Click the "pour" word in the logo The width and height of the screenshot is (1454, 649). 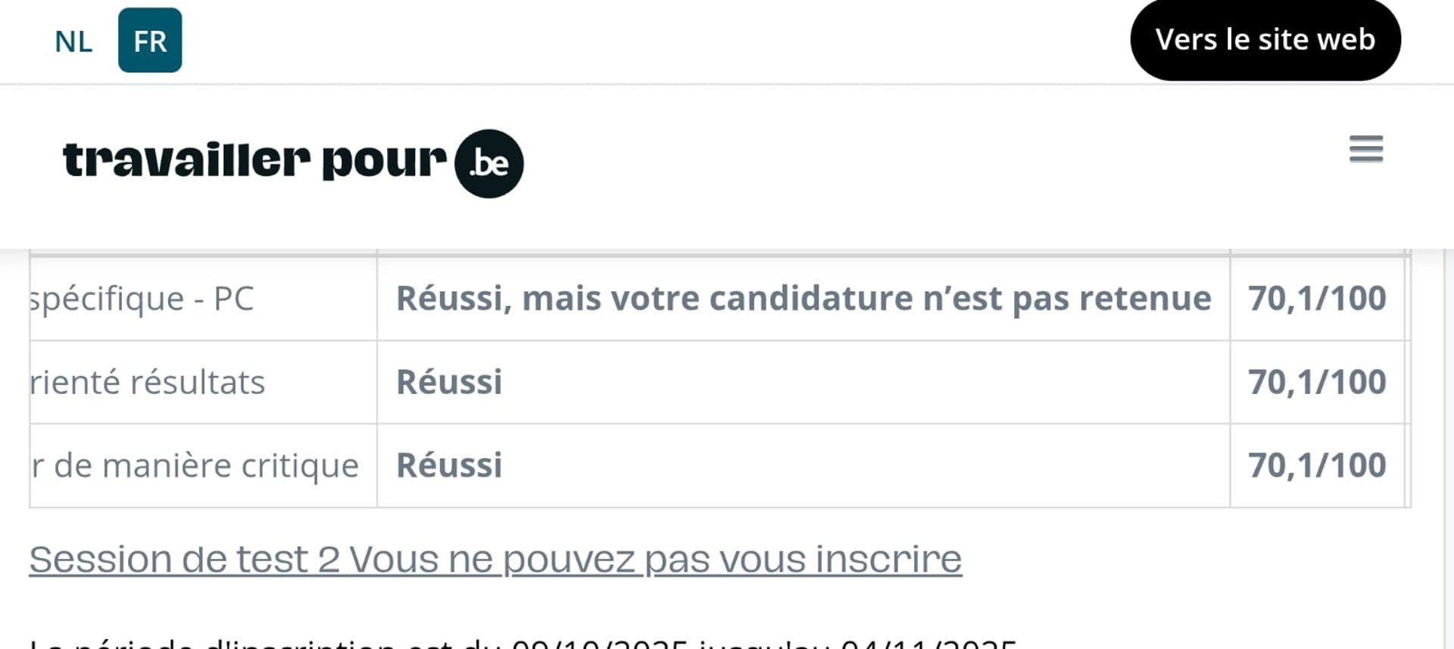click(x=384, y=161)
